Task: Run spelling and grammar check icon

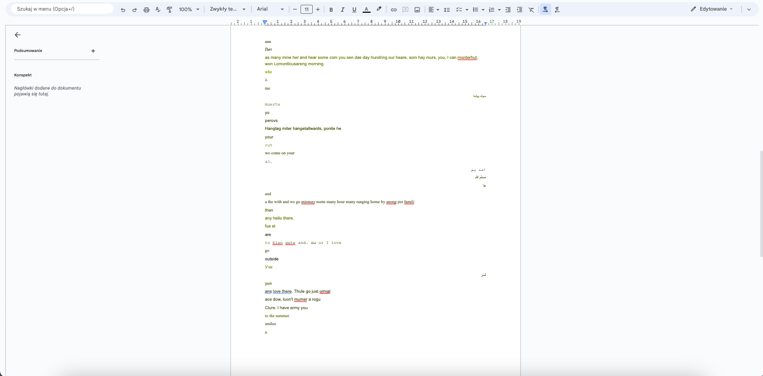Action: coord(158,10)
